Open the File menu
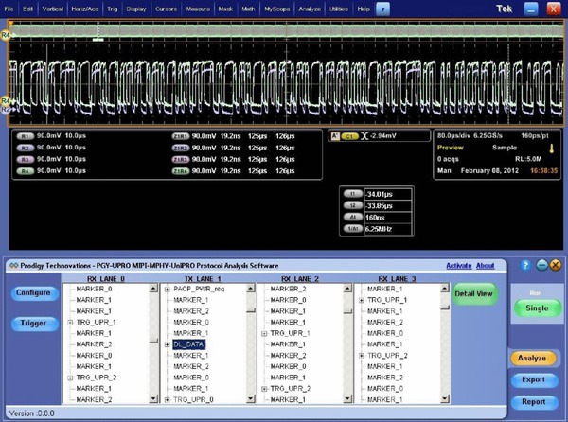 point(9,9)
